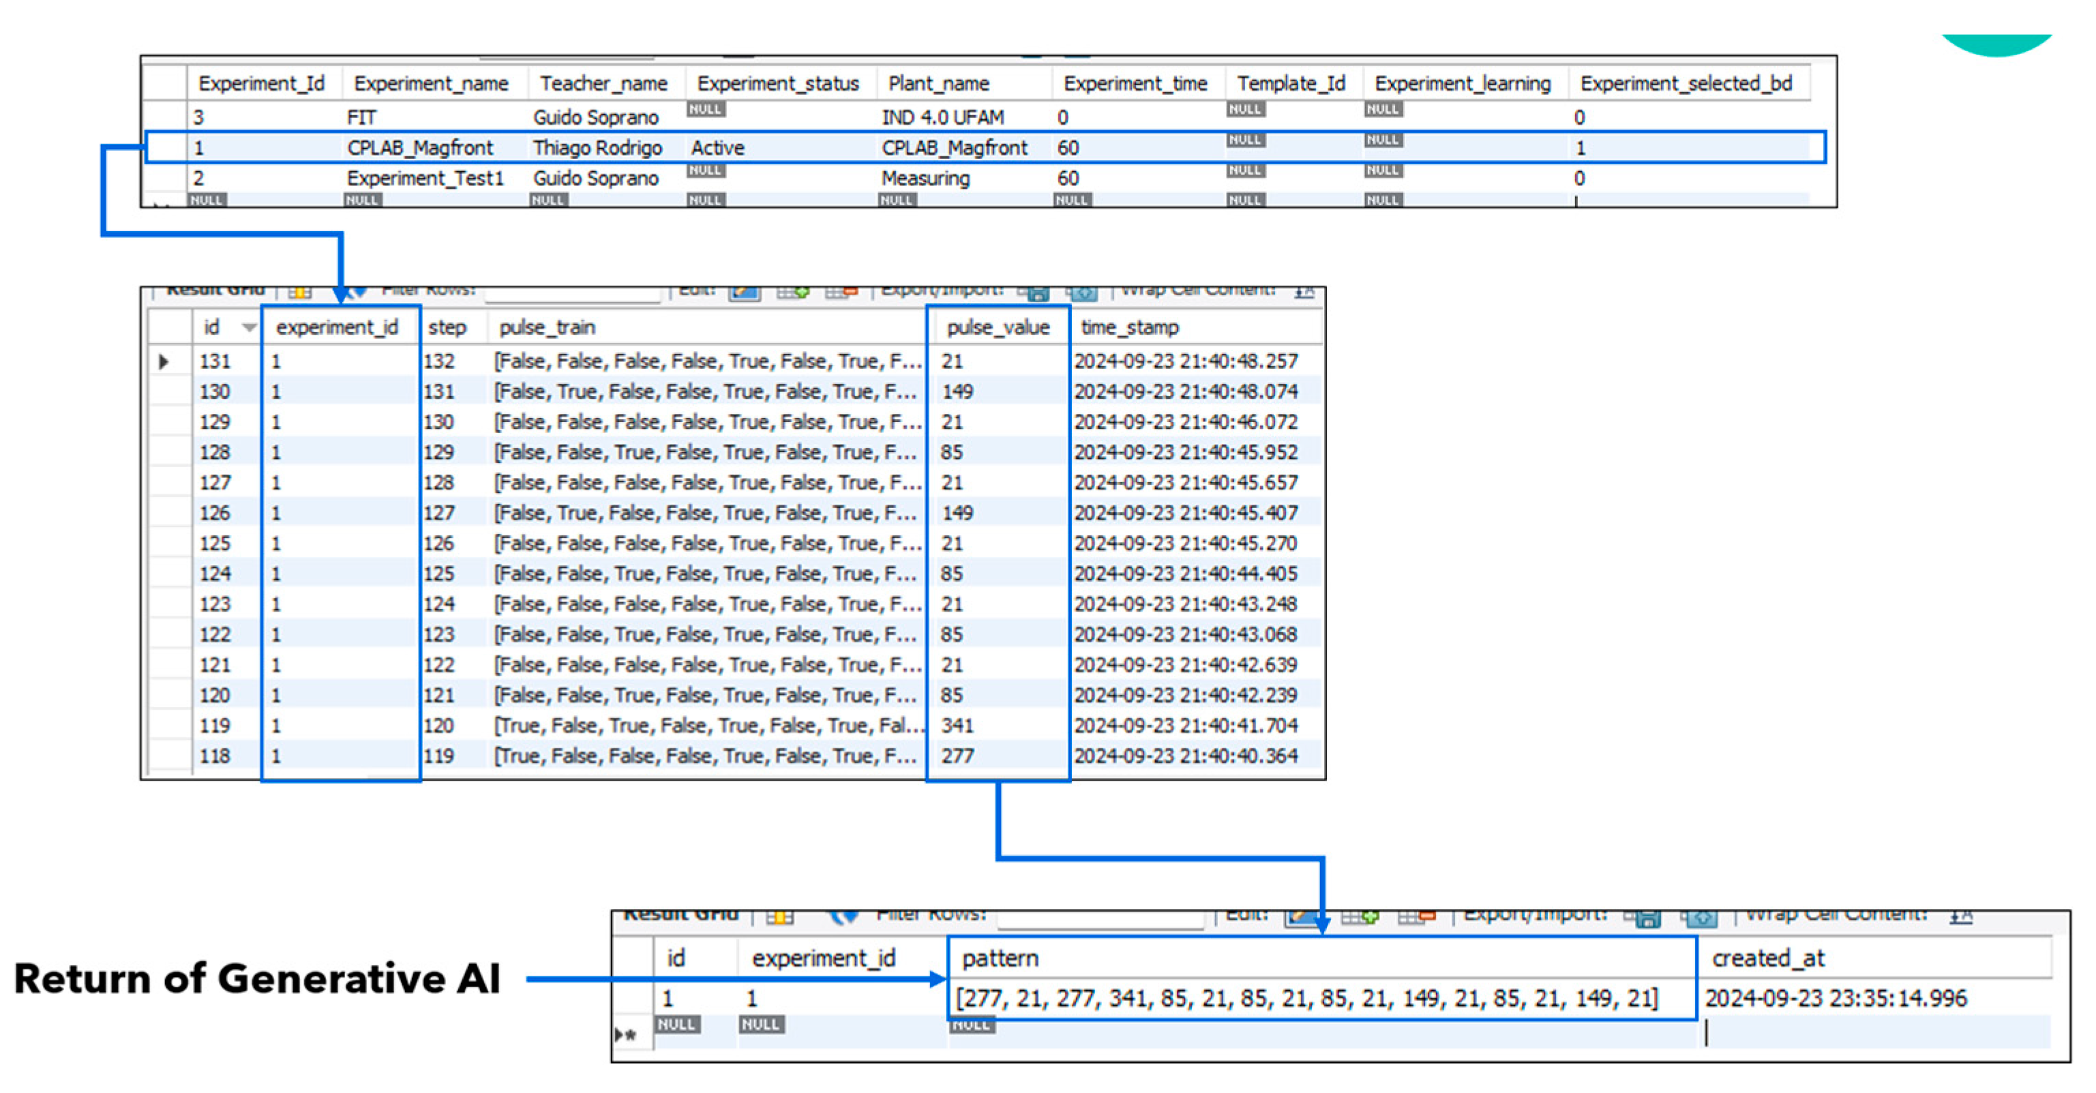The height and width of the screenshot is (1093, 2096).
Task: Select CPLAB_Magfront experiment name cell
Action: 420,147
